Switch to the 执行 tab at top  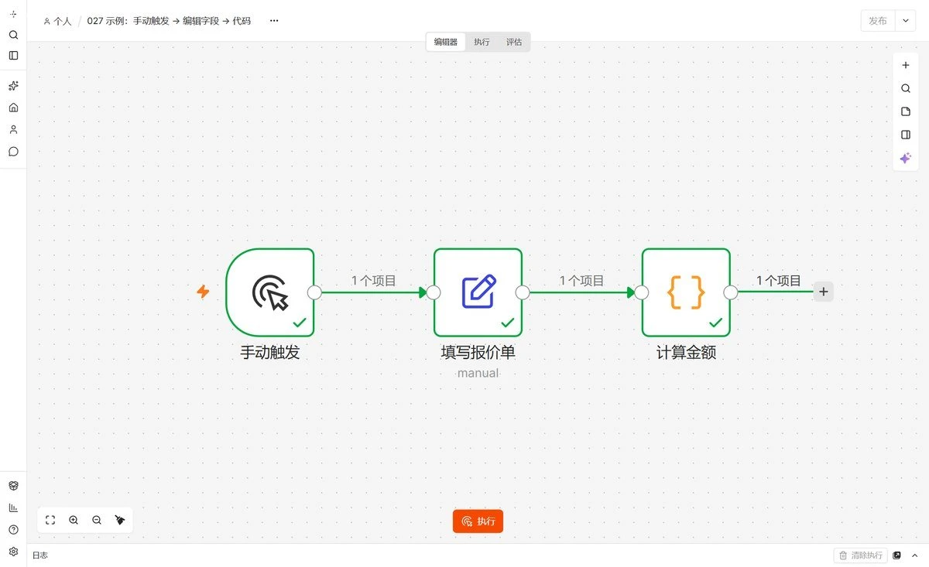click(x=482, y=42)
